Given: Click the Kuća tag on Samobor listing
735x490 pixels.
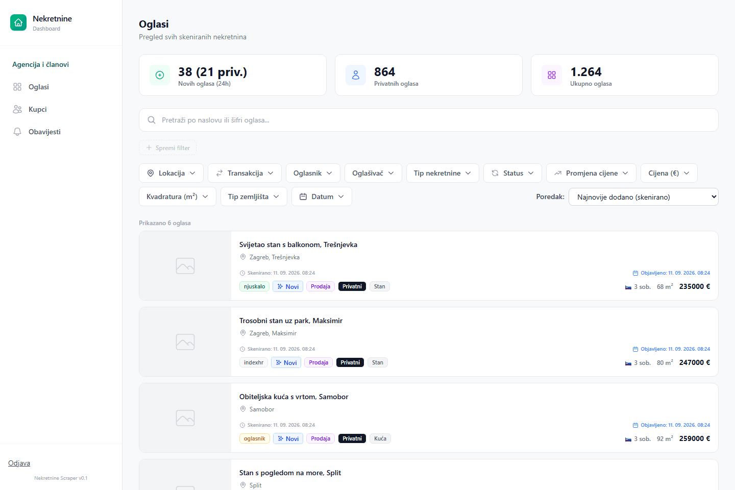Looking at the screenshot, I should click(x=380, y=438).
